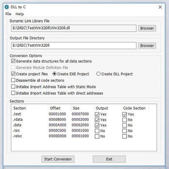Check Output for .rsrc section
Viewport: 169px width, 169px height.
click(97, 131)
